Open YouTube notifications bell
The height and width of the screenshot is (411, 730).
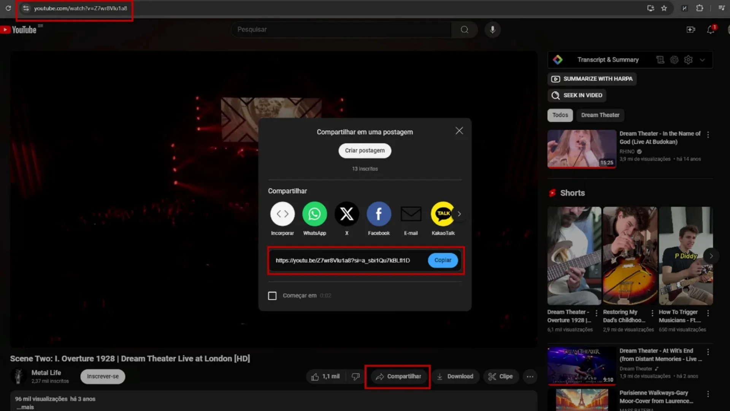[710, 29]
